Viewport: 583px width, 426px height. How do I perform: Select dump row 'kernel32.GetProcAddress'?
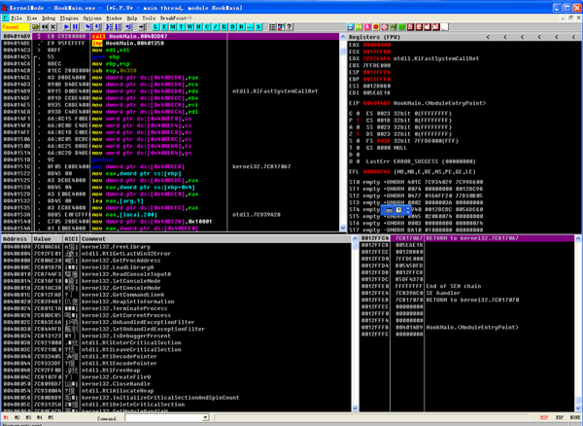(176, 261)
